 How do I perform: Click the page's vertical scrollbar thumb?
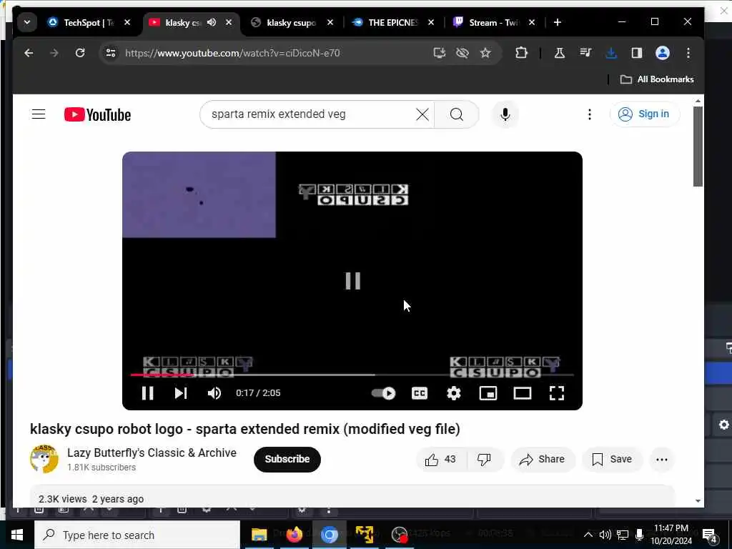click(x=698, y=147)
